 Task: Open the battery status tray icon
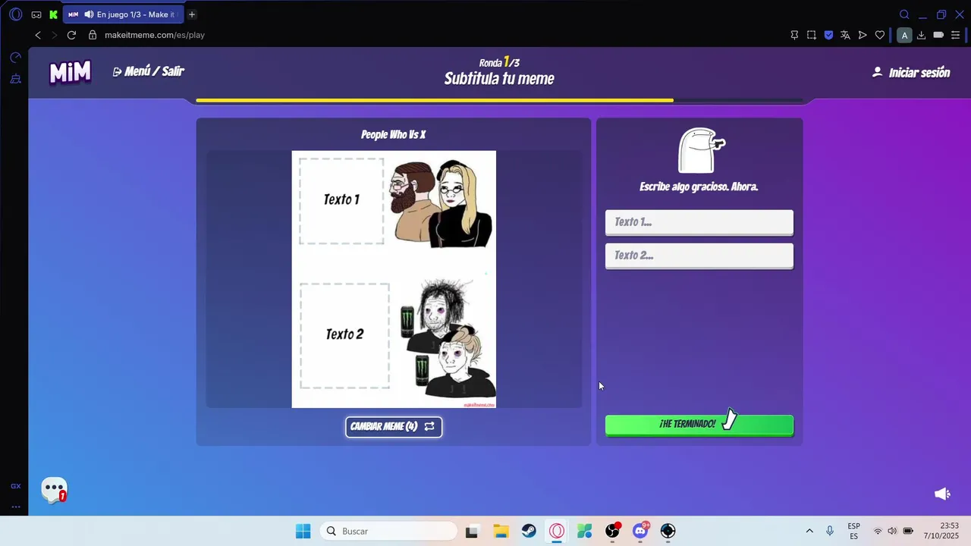[908, 531]
